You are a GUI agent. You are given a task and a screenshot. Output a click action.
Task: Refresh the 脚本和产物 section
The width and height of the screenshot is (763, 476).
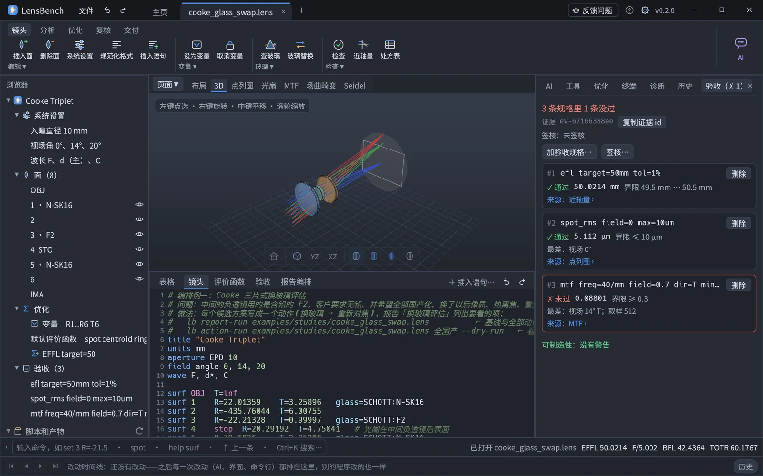(139, 431)
